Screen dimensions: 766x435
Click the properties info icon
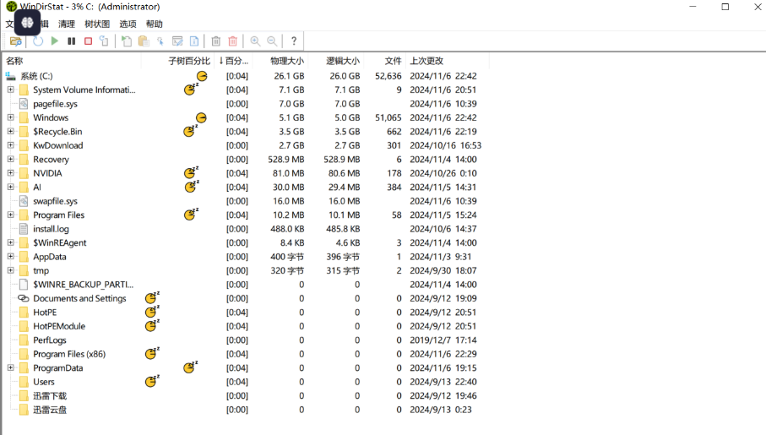tap(194, 41)
